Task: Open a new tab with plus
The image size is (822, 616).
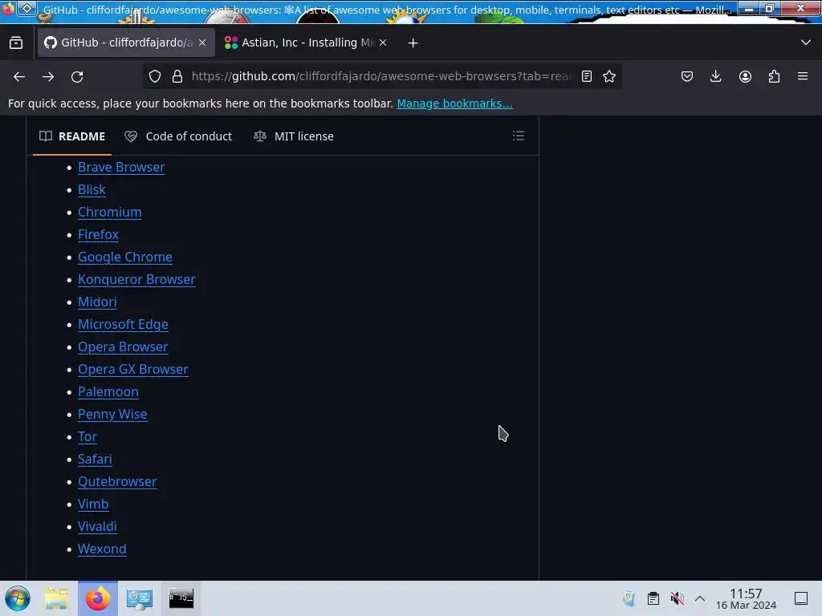Action: click(x=413, y=43)
